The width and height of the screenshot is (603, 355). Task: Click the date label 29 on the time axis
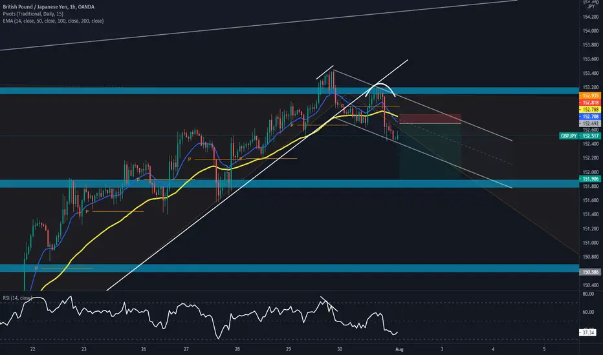click(289, 349)
